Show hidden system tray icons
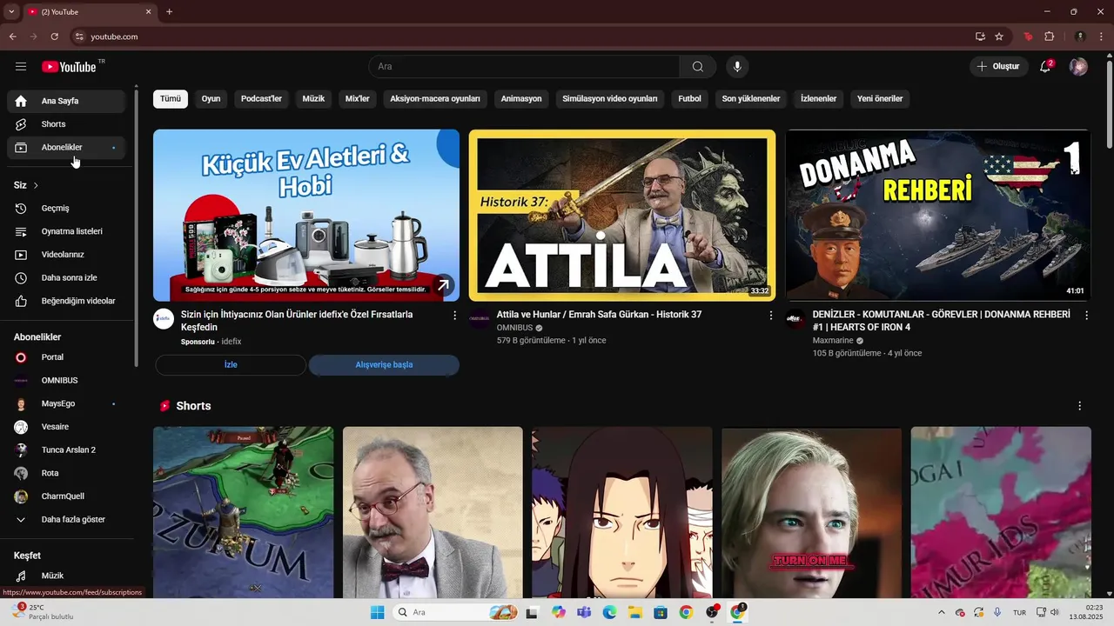Viewport: 1114px width, 626px height. point(941,612)
